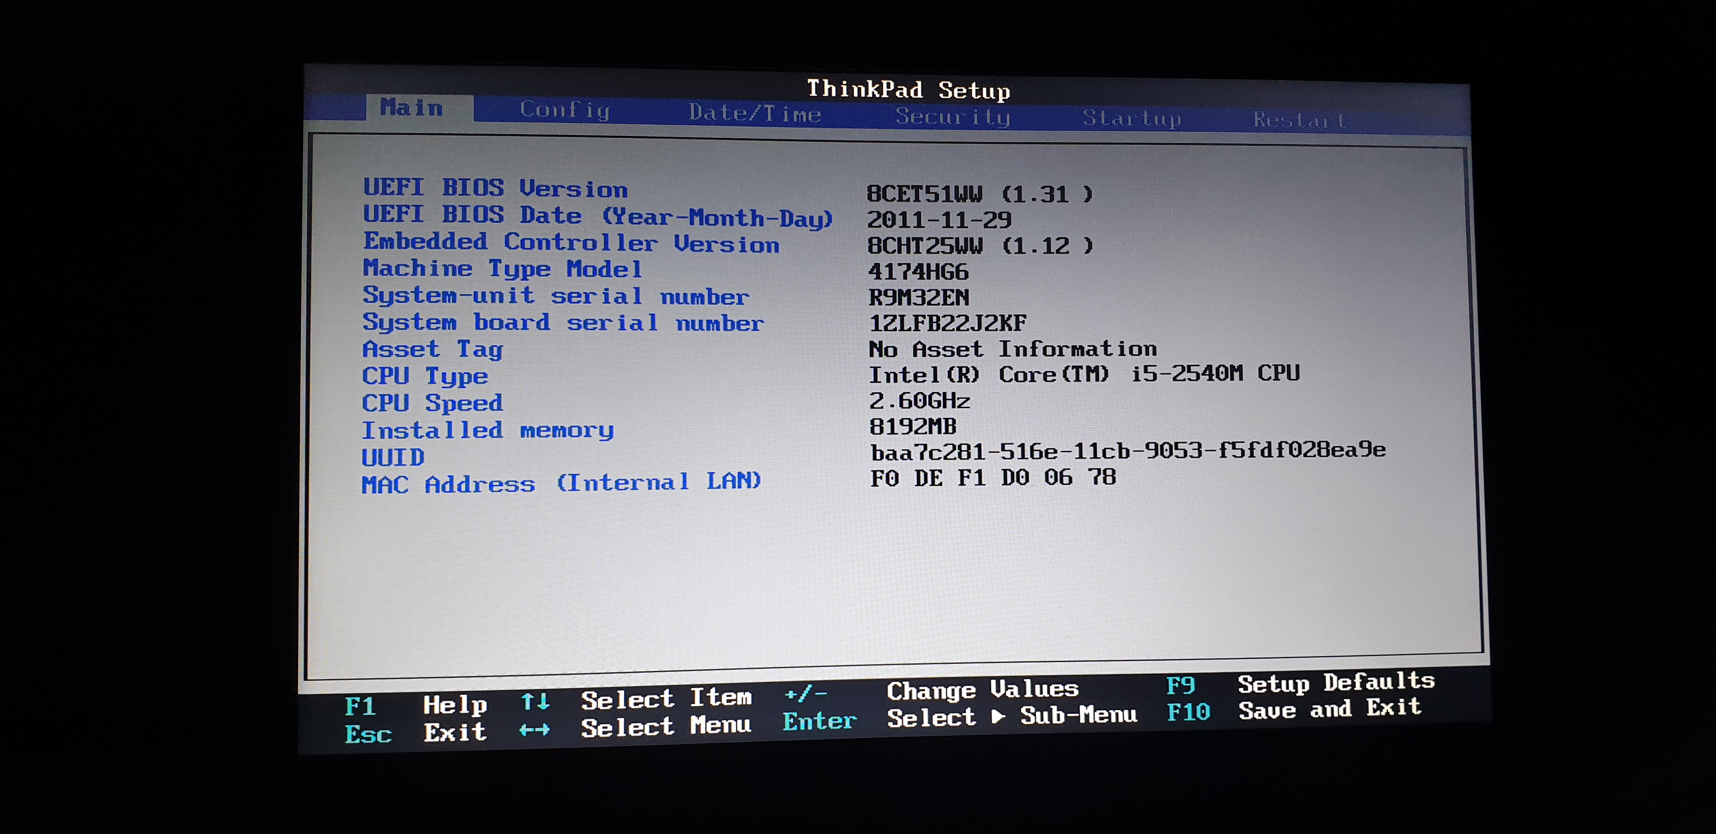
Task: Open the Config tab
Action: pyautogui.click(x=565, y=110)
